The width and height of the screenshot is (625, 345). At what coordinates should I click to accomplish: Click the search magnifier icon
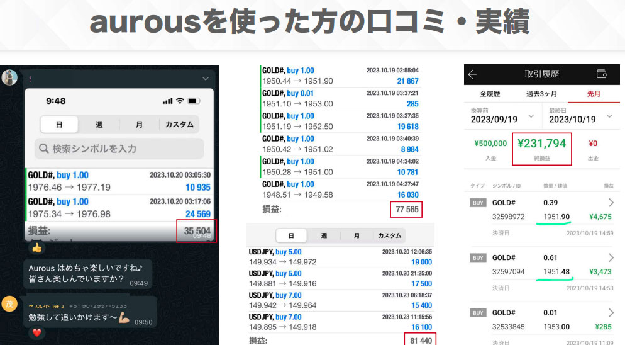tap(44, 149)
